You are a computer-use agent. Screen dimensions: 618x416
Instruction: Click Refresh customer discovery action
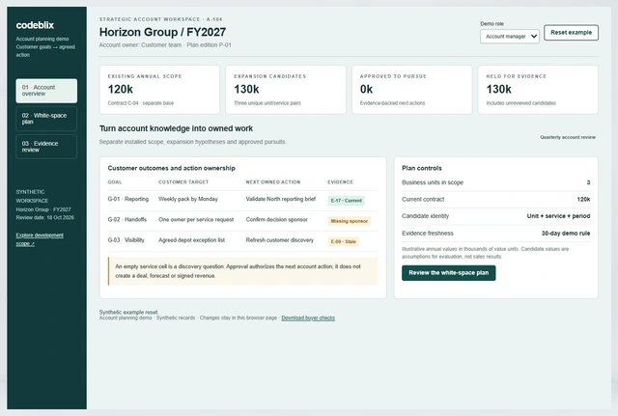pos(280,240)
